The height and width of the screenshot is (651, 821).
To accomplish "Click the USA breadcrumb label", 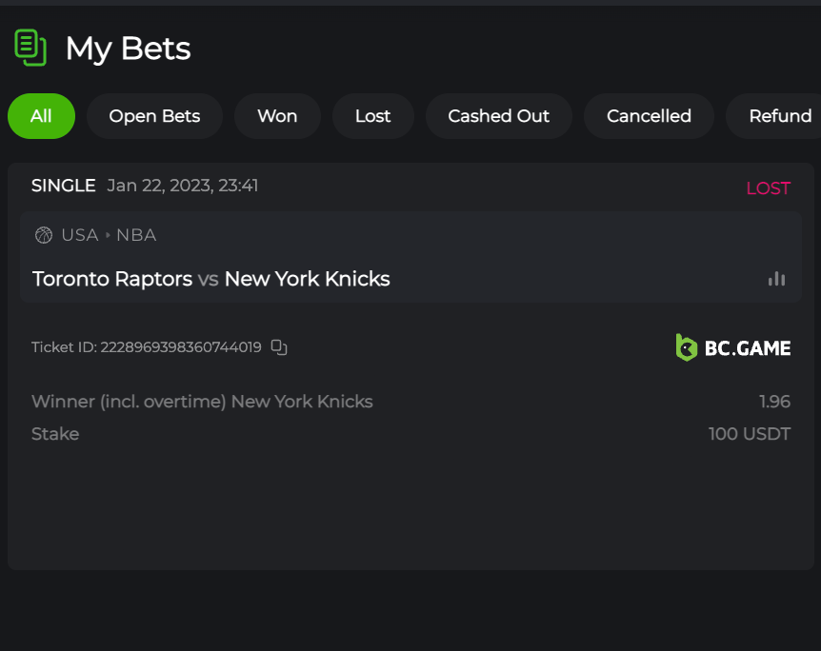I will coord(80,235).
